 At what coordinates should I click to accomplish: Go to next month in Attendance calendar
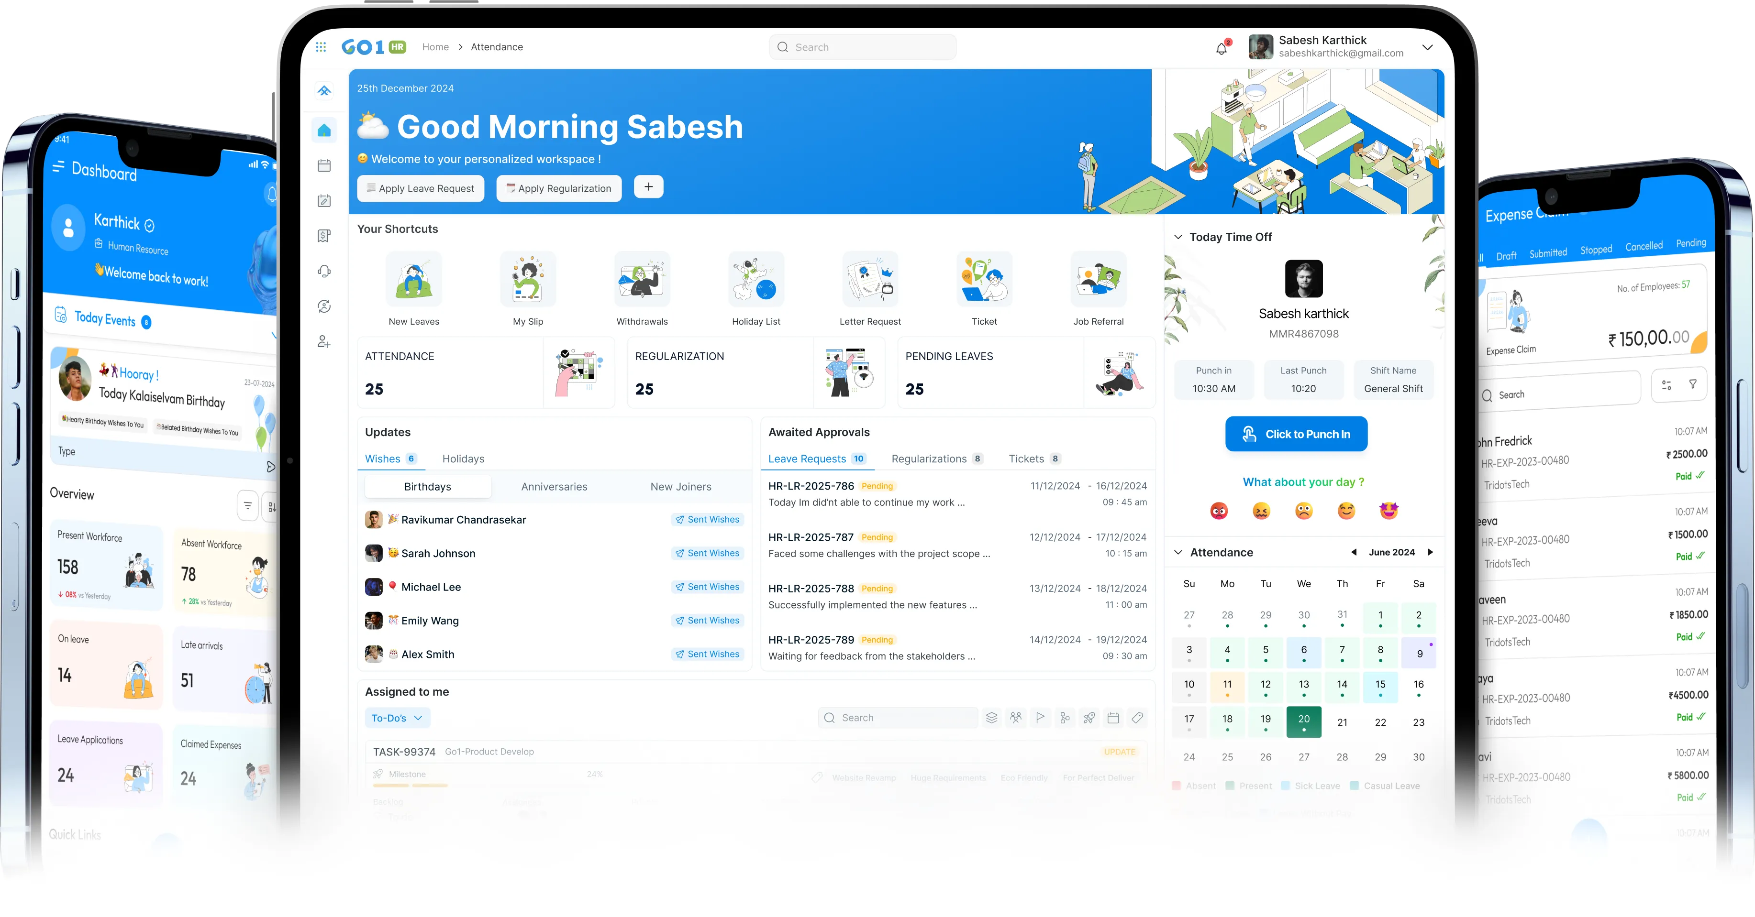(x=1430, y=552)
